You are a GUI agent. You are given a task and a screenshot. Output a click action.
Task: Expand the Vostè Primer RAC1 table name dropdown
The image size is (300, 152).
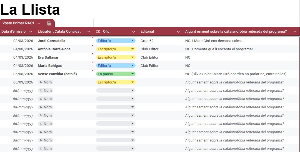click(39, 23)
